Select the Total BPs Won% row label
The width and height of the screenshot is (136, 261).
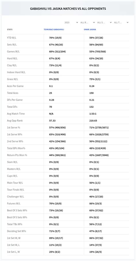[x=16, y=148]
